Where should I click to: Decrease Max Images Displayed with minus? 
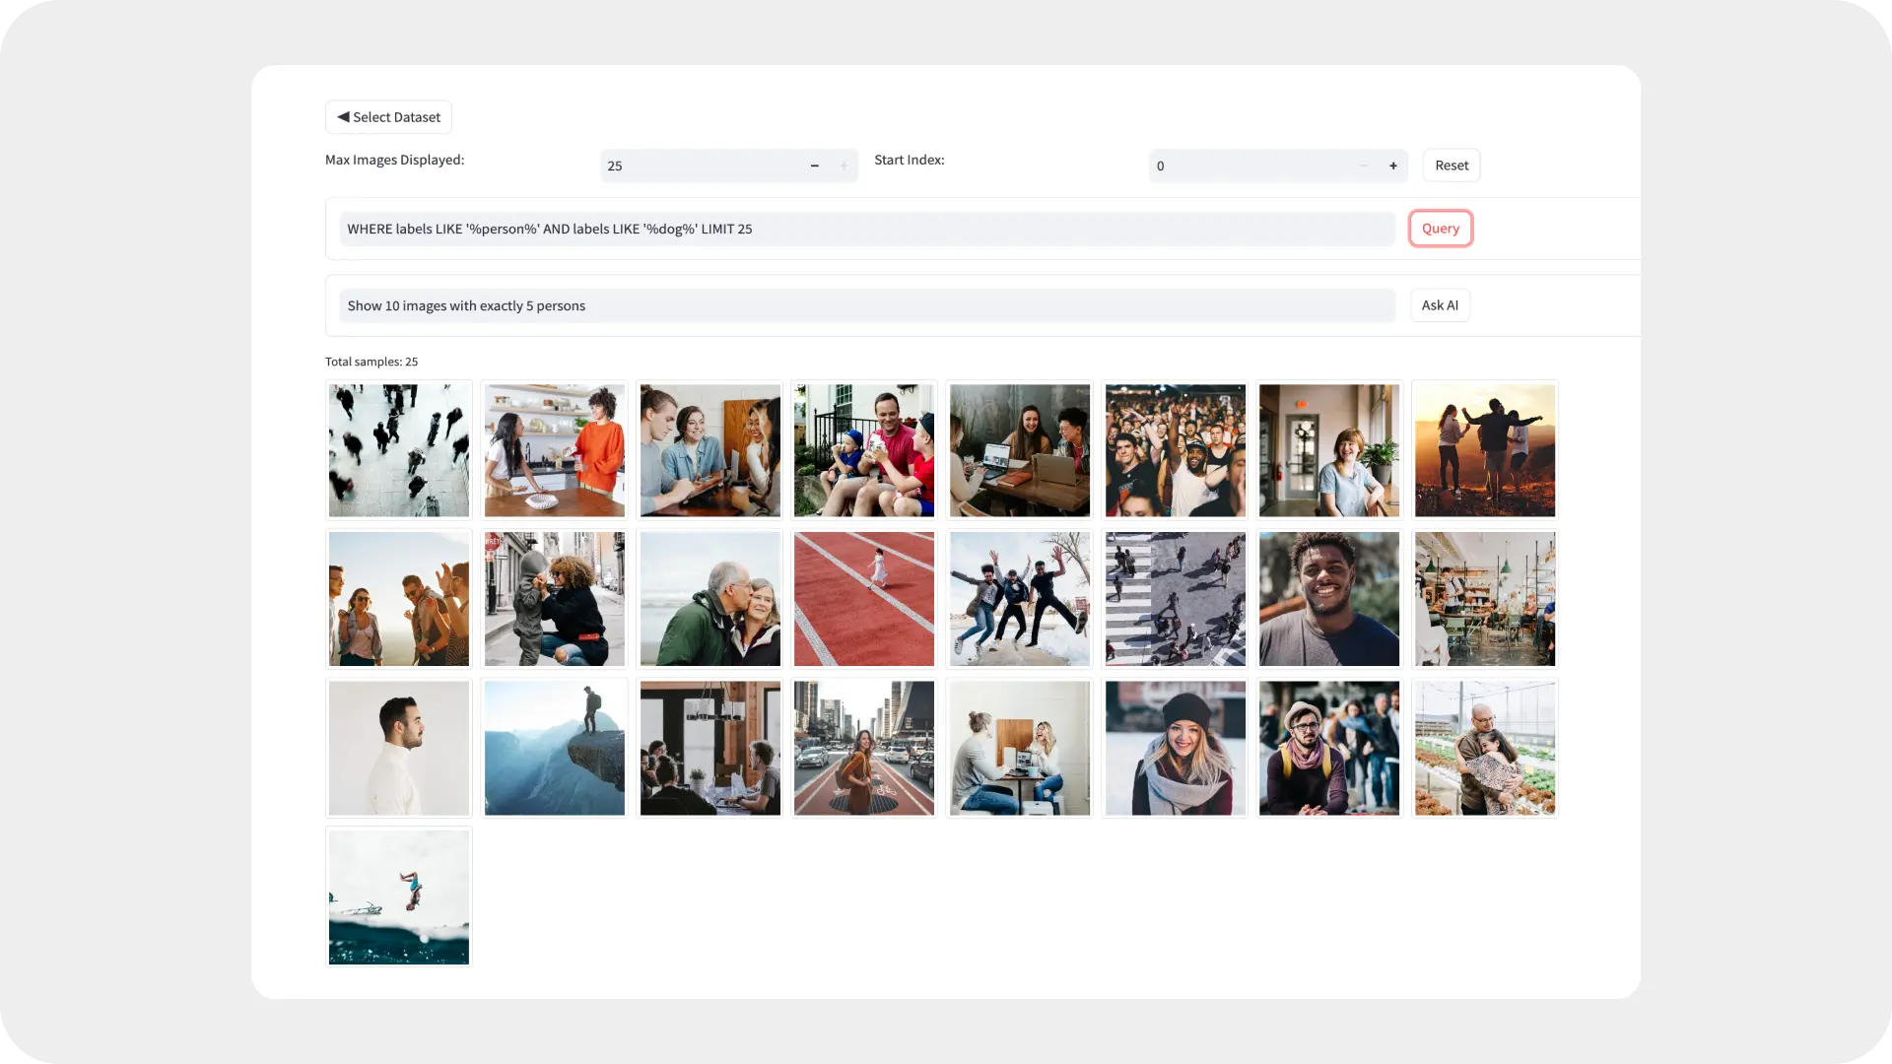(815, 166)
